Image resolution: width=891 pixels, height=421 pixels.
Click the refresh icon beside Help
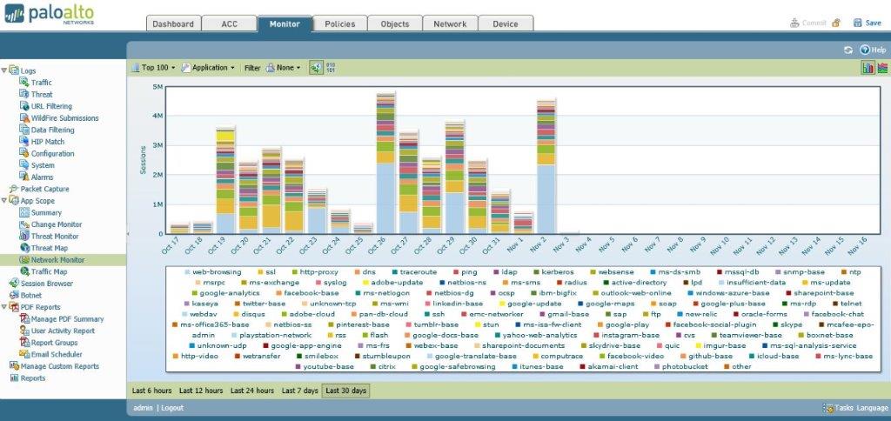[x=847, y=50]
